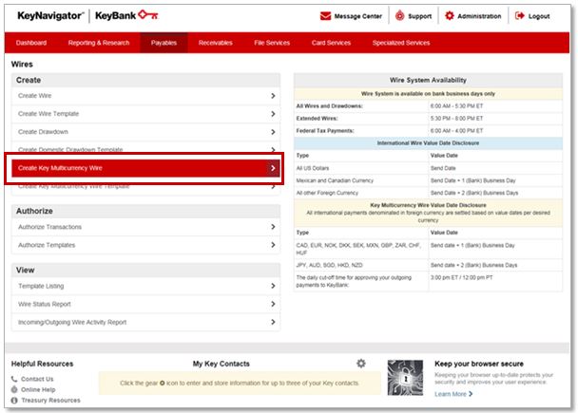Click the Authorize Templates chevron

(273, 245)
